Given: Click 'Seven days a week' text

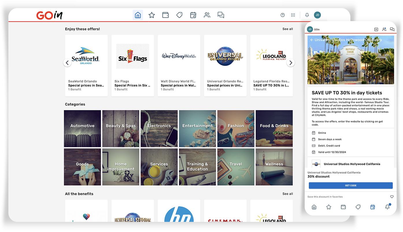Looking at the screenshot, I should tap(330, 139).
